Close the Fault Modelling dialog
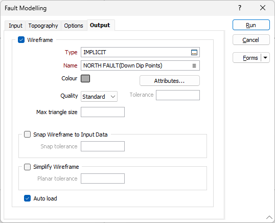The height and width of the screenshot is (223, 275). tap(263, 8)
